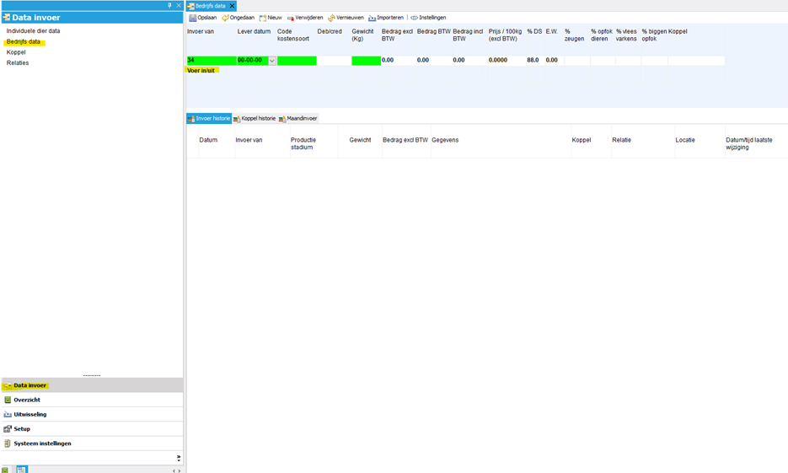Click the Nieuw new record icon

coord(263,18)
